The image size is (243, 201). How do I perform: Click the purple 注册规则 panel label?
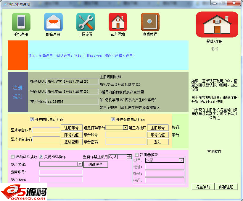coord(18,92)
